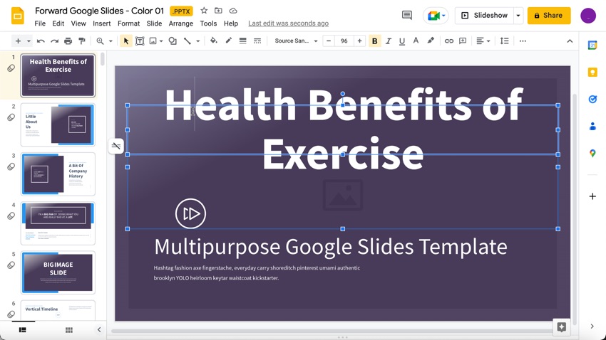The image size is (606, 340).
Task: Open the zoom tool
Action: click(100, 41)
